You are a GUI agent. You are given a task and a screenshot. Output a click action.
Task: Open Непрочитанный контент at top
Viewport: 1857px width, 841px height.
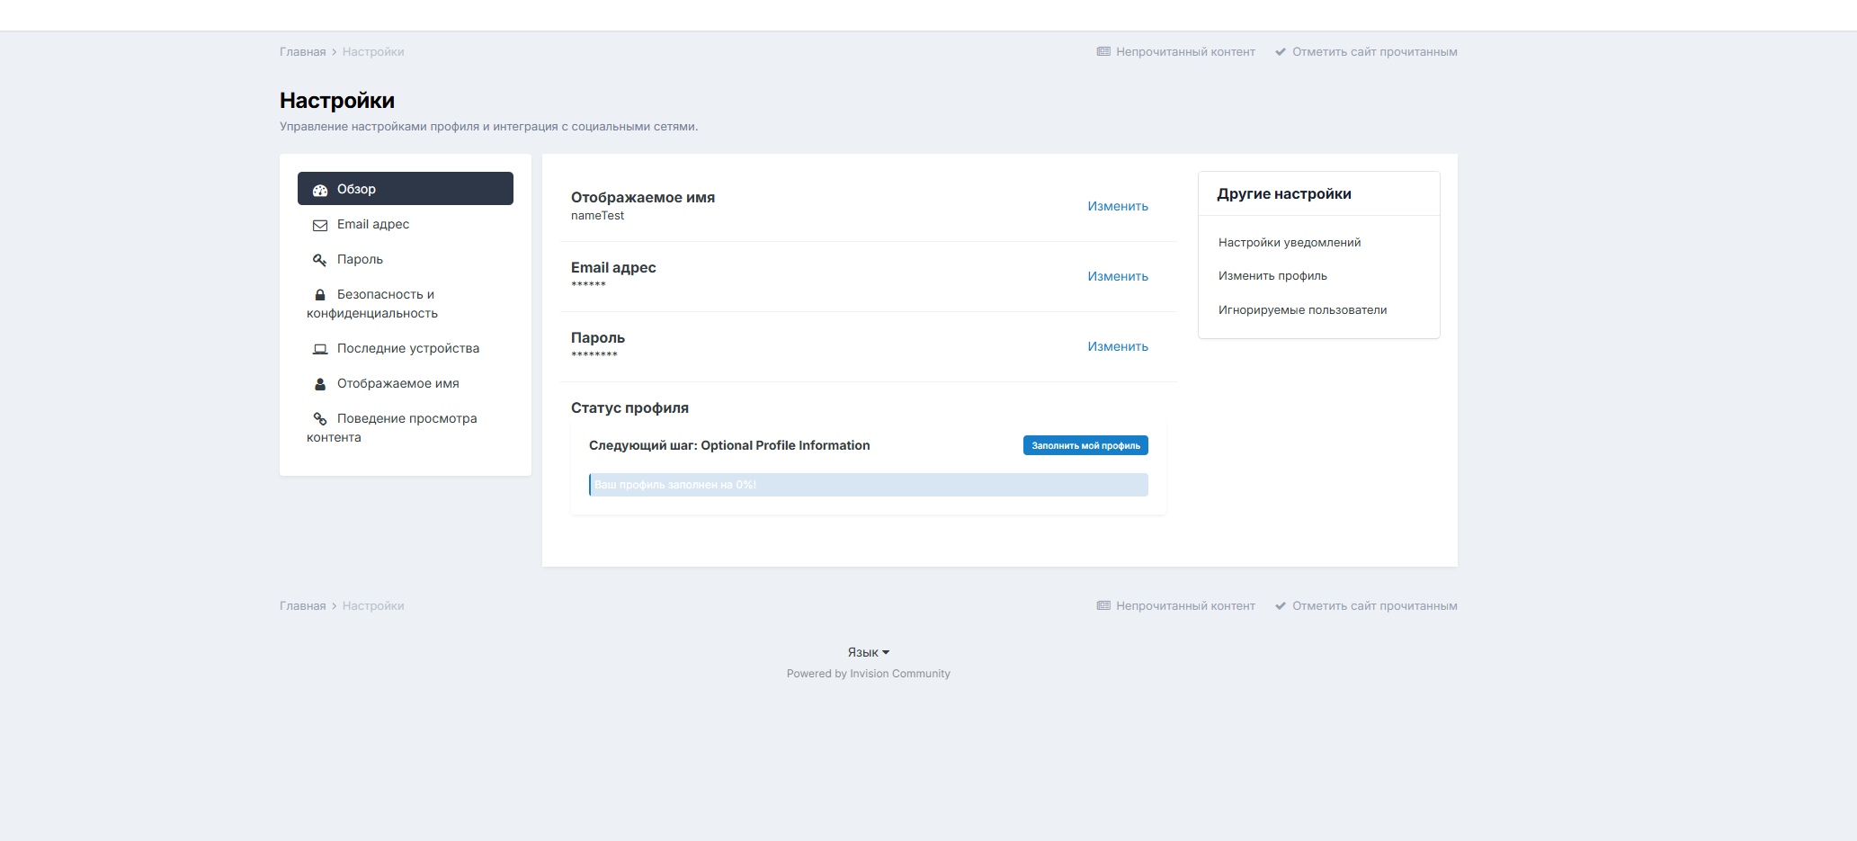1176,52
